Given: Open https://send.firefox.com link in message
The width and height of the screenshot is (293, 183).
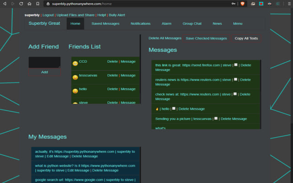Looking at the screenshot, I should pyautogui.click(x=201, y=65).
